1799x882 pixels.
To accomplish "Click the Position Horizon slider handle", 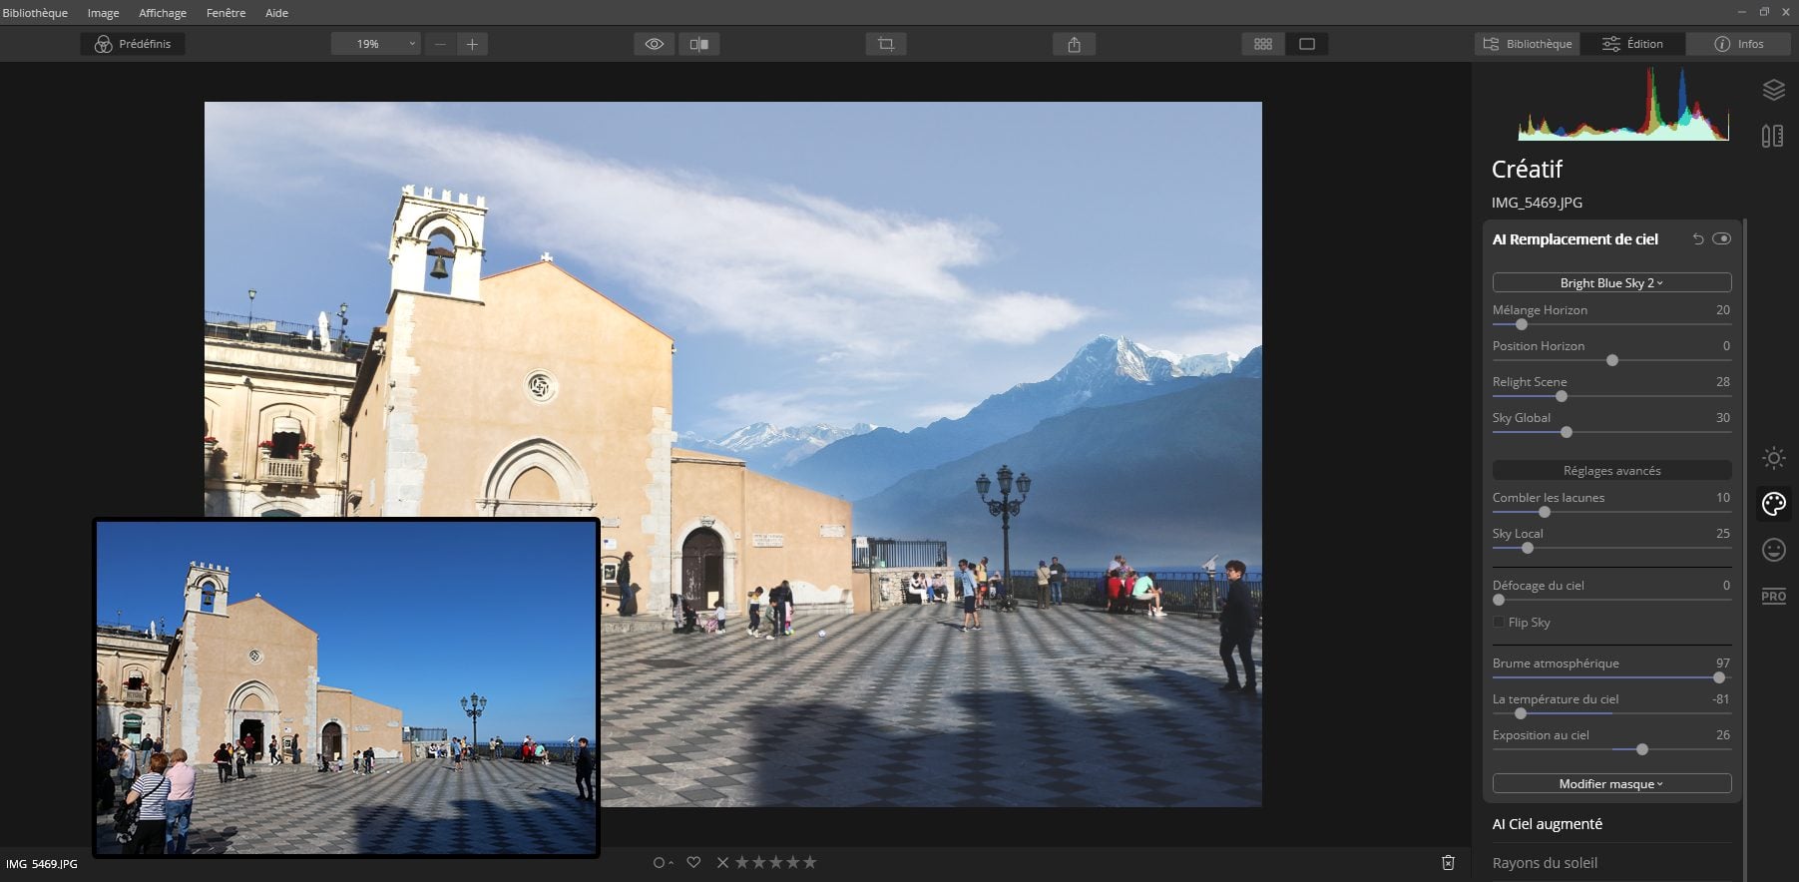I will click(x=1612, y=360).
